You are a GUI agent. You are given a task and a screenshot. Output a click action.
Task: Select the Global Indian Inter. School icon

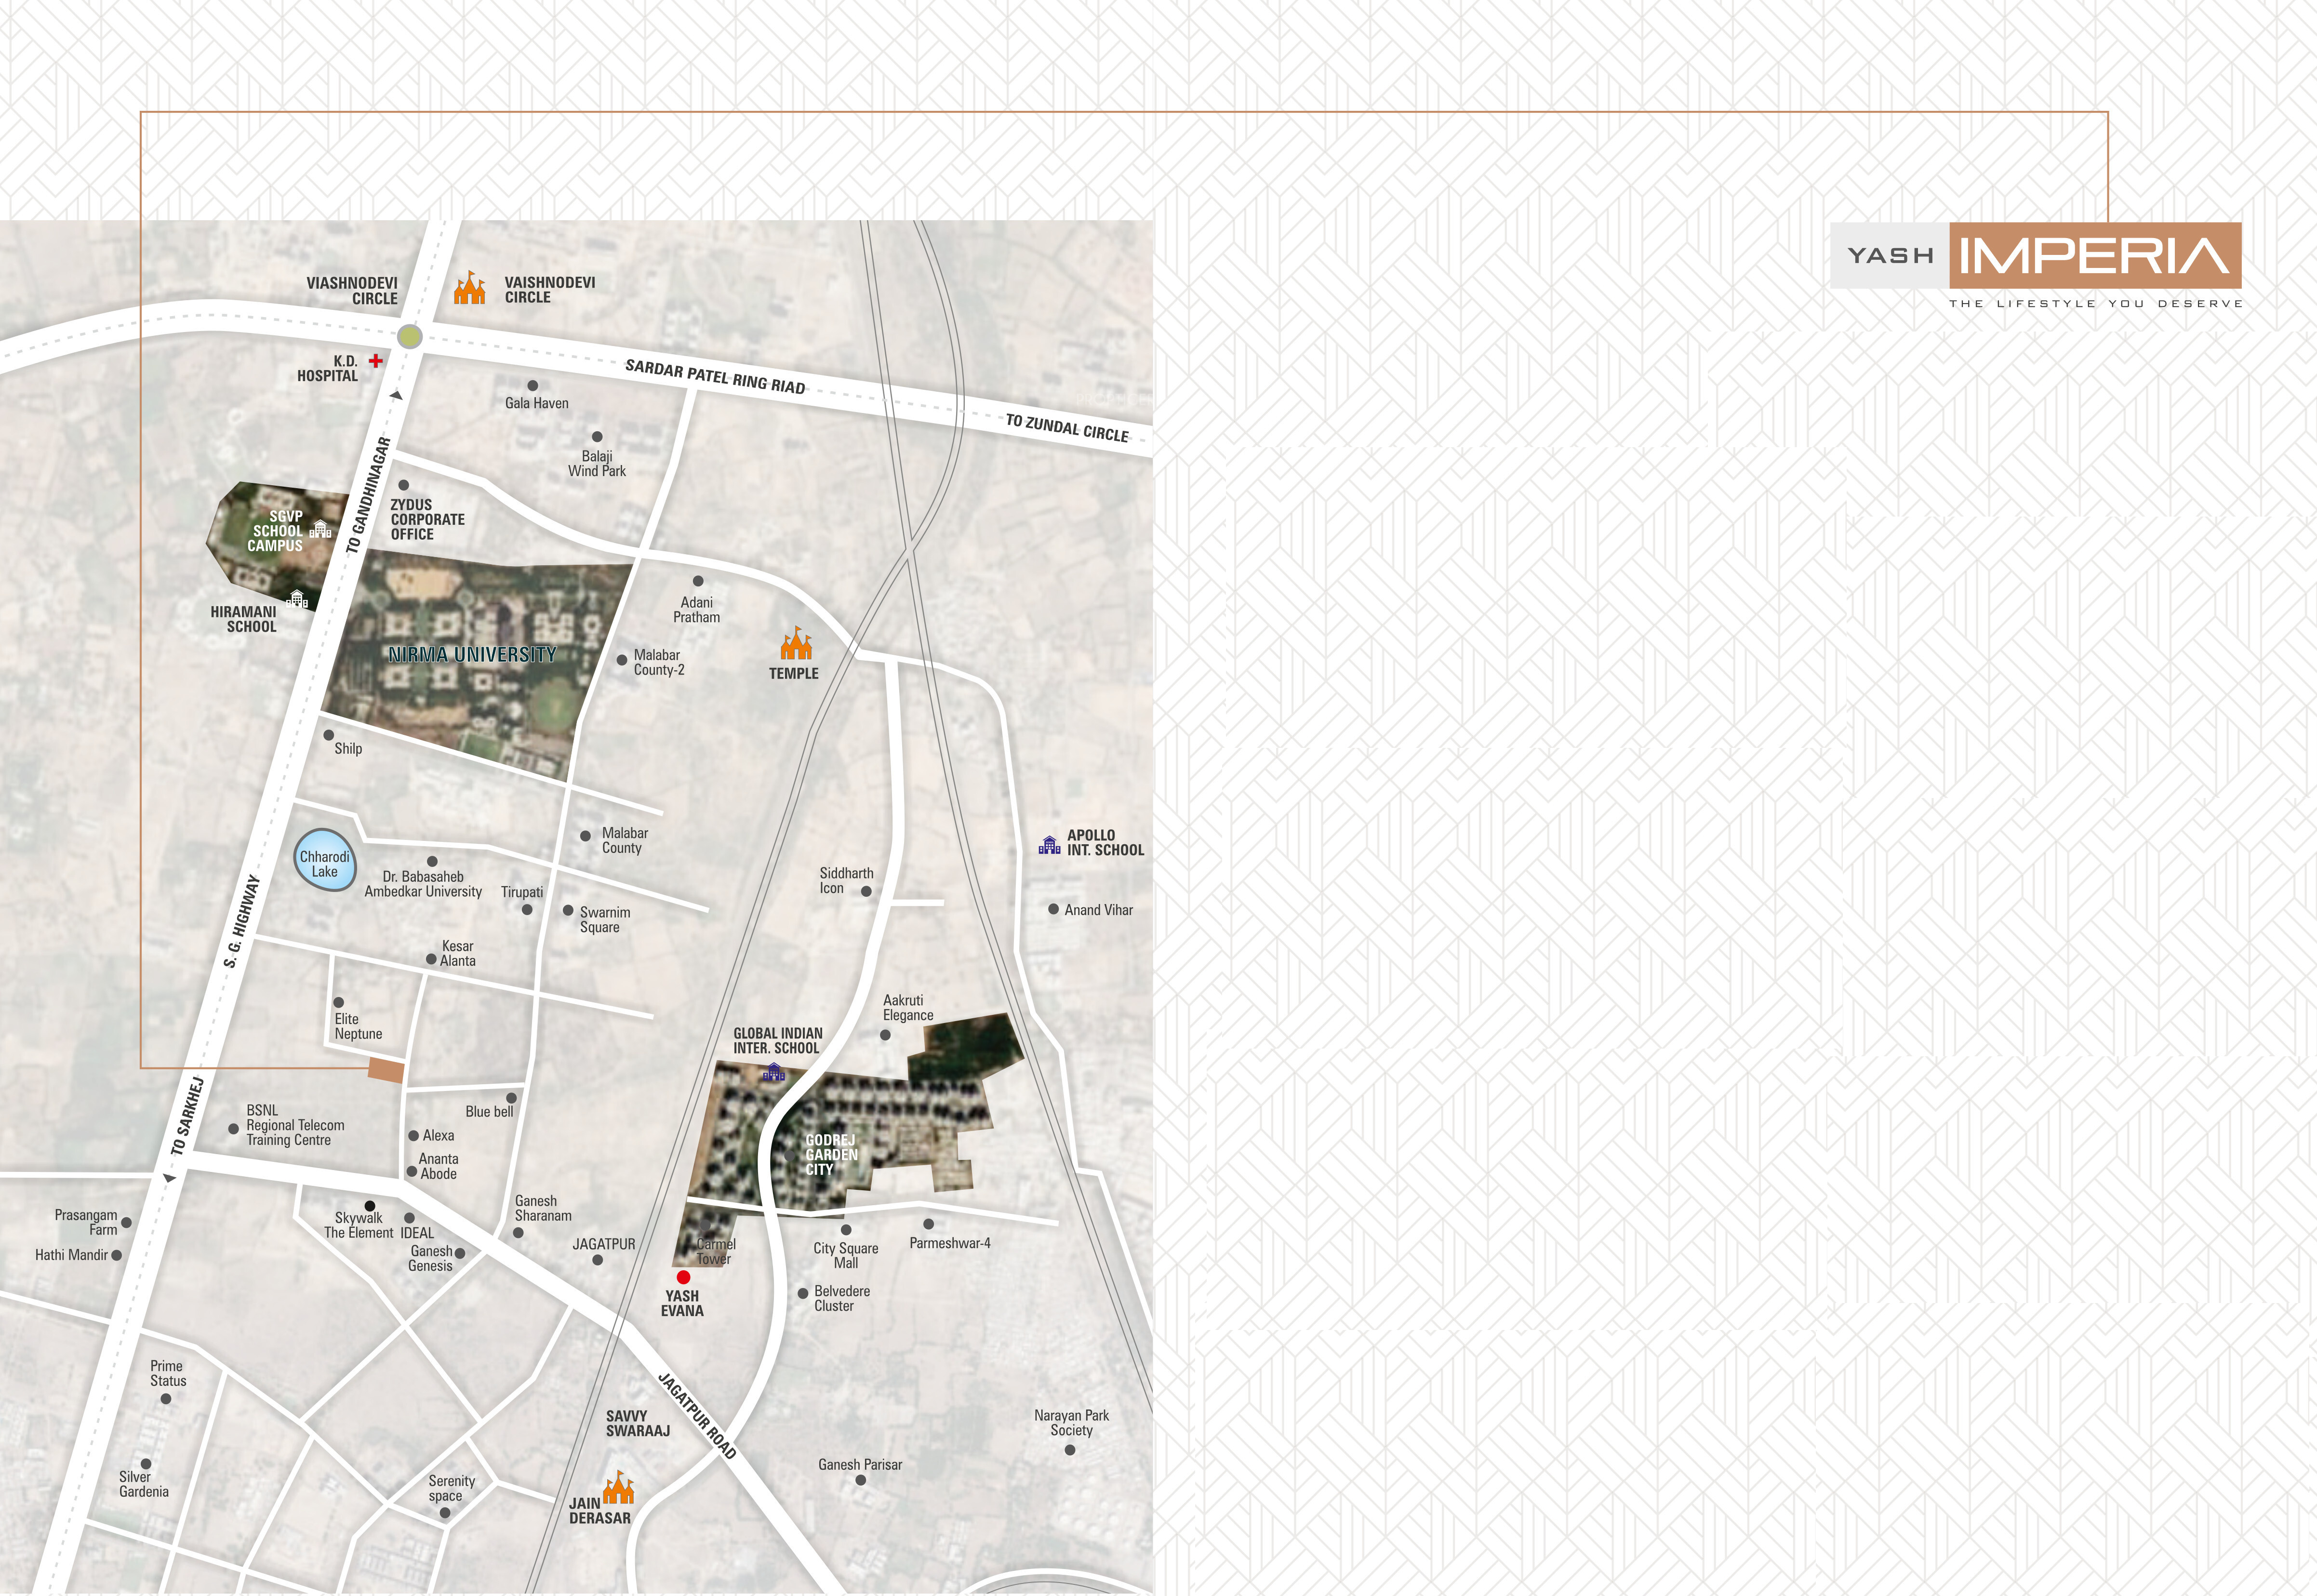coord(774,1072)
